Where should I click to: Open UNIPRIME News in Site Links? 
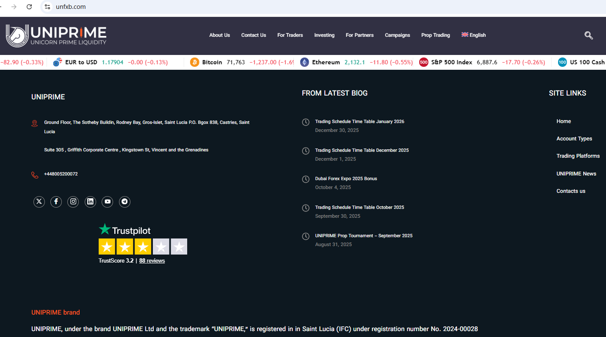576,174
